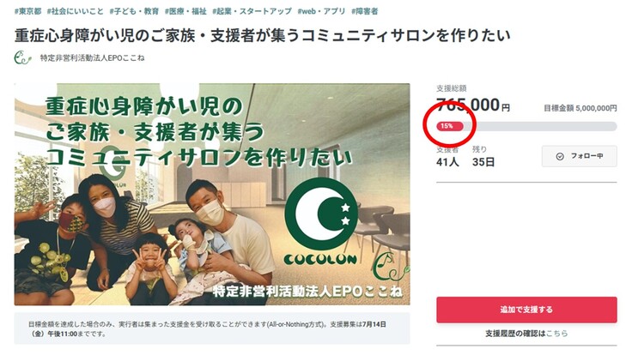The width and height of the screenshot is (632, 355).
Task: Click the red 15% progress badge
Action: (x=447, y=126)
